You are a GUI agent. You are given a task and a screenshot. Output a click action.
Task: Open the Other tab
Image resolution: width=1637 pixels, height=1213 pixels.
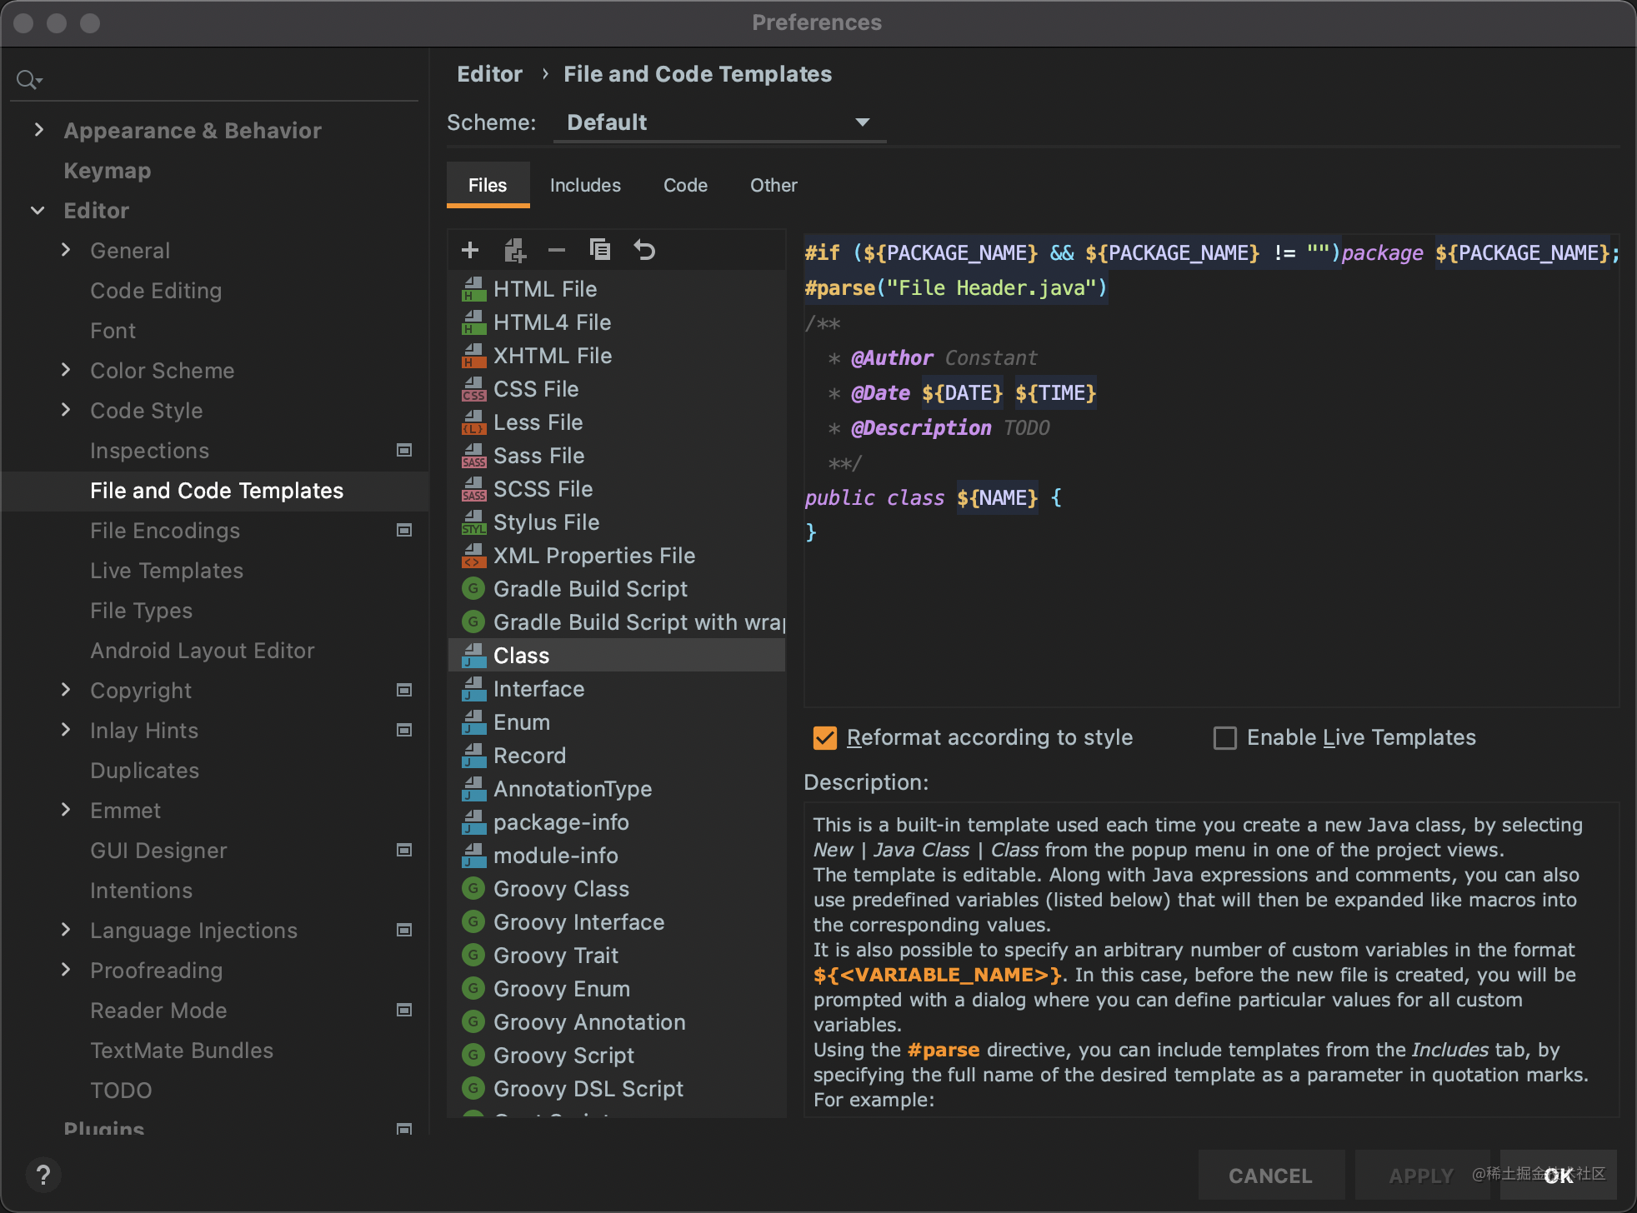point(773,185)
